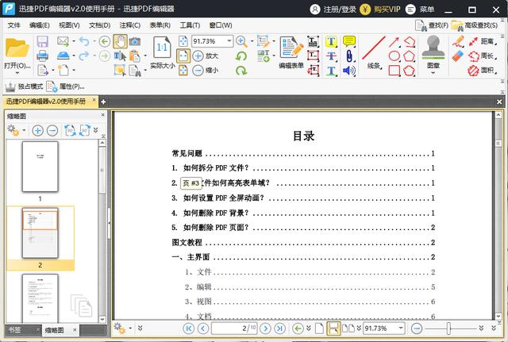Viewport: 508px width, 342px height.
Task: Select the page 1 thumbnail
Action: [40, 167]
